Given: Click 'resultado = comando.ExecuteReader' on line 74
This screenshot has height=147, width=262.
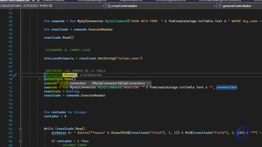Looking at the screenshot, I should pos(75,96).
